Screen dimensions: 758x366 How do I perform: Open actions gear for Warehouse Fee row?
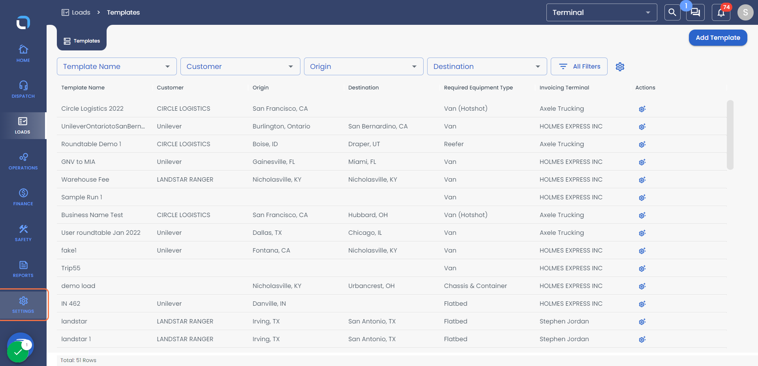tap(642, 180)
